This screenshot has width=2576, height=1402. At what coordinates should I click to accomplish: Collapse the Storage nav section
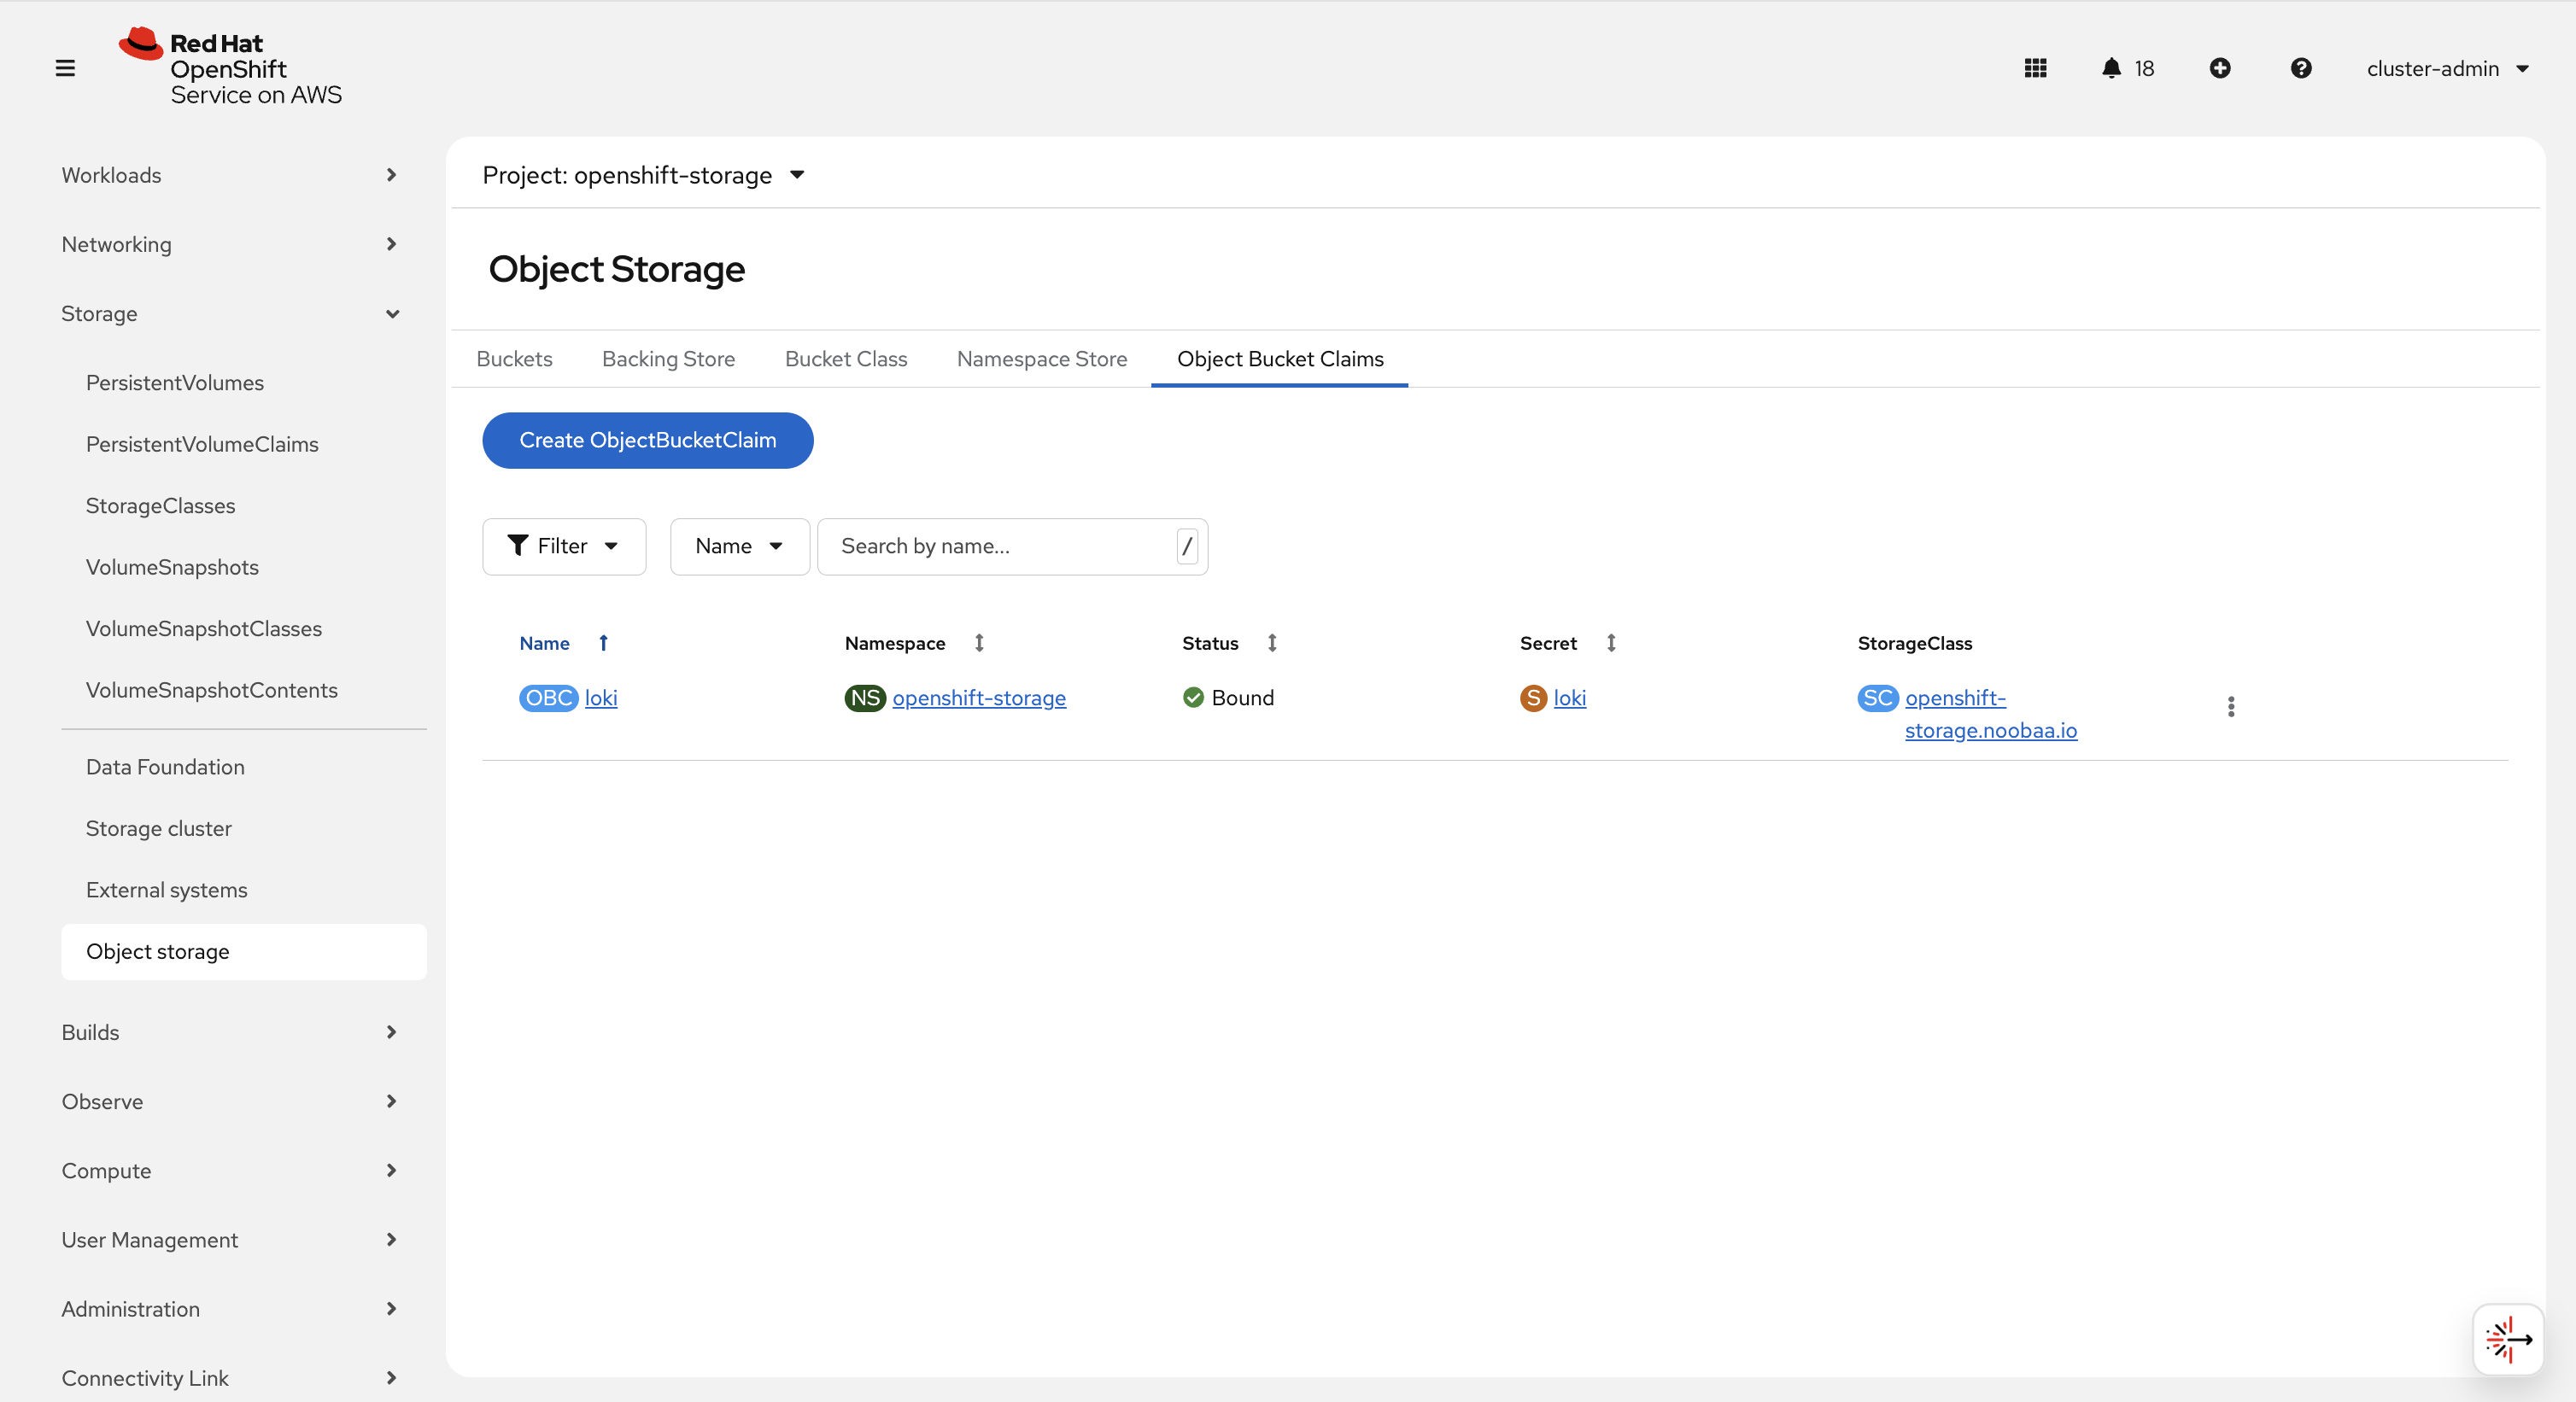[x=230, y=313]
